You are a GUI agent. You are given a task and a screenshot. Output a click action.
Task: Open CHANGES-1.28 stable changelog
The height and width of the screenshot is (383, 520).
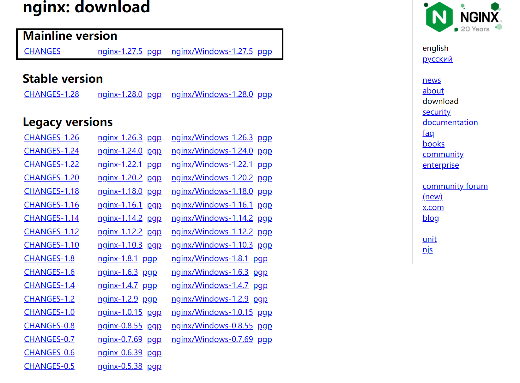click(x=51, y=94)
